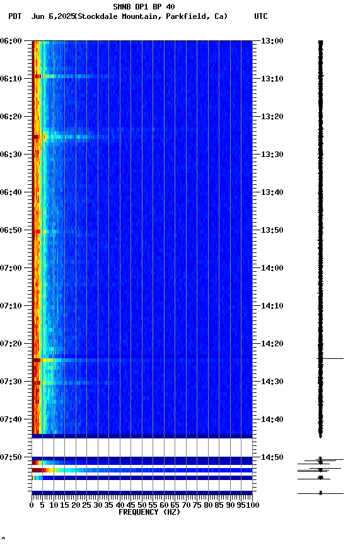Click the 06:50 PDT time label
This screenshot has height=545, width=348.
pyautogui.click(x=11, y=230)
